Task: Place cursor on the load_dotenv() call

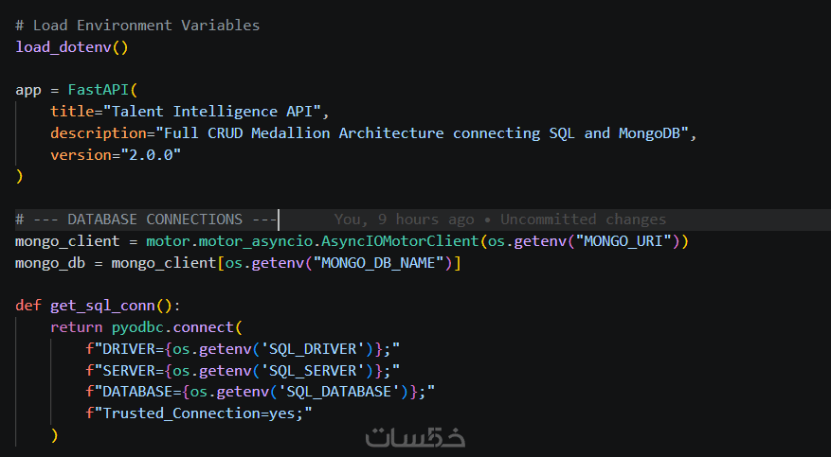Action: [x=71, y=46]
